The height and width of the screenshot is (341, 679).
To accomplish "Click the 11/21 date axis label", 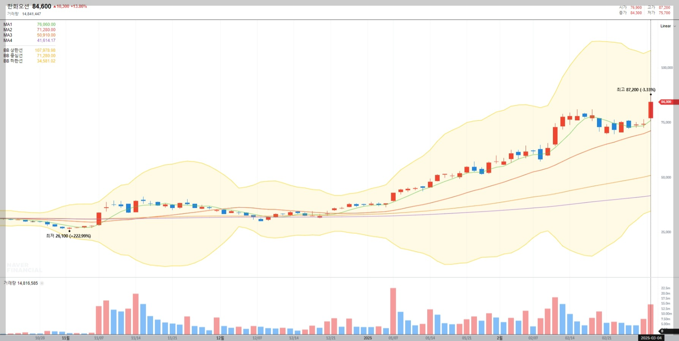I will (x=172, y=338).
